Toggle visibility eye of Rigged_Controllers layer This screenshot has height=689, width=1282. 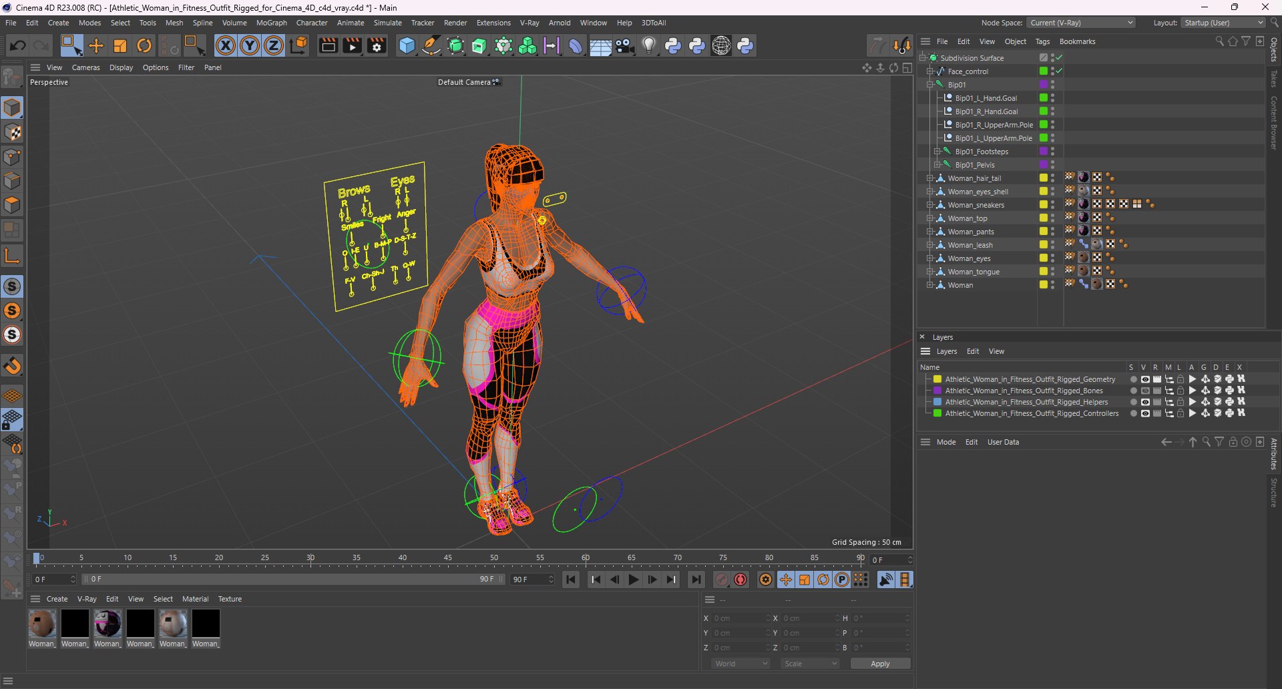pos(1145,413)
